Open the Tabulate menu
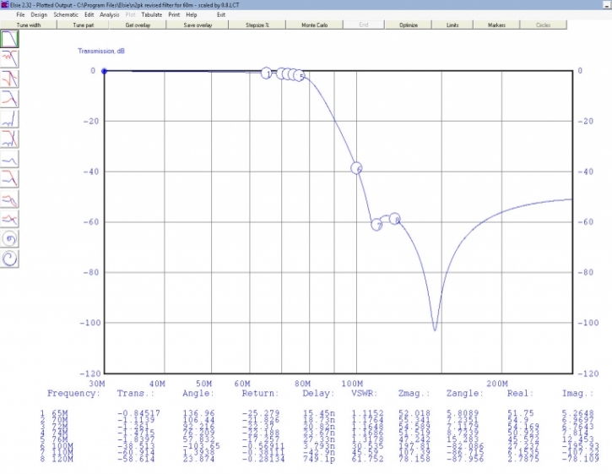The height and width of the screenshot is (474, 612). click(x=152, y=15)
